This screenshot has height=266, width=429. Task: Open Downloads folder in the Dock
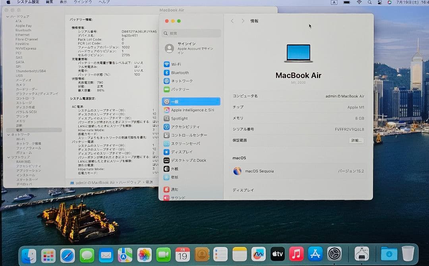coord(389,254)
